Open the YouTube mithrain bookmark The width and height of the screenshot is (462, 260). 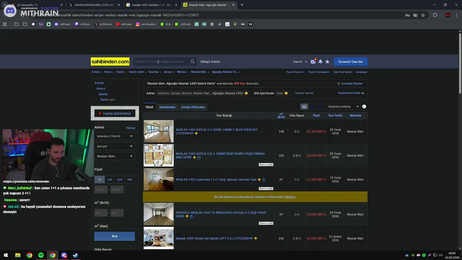click(124, 24)
